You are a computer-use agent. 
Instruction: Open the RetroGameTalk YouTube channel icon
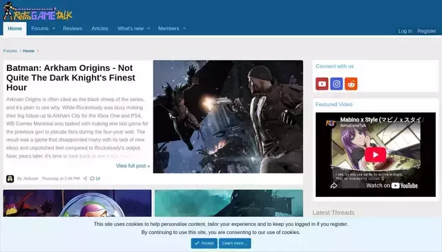tap(322, 84)
